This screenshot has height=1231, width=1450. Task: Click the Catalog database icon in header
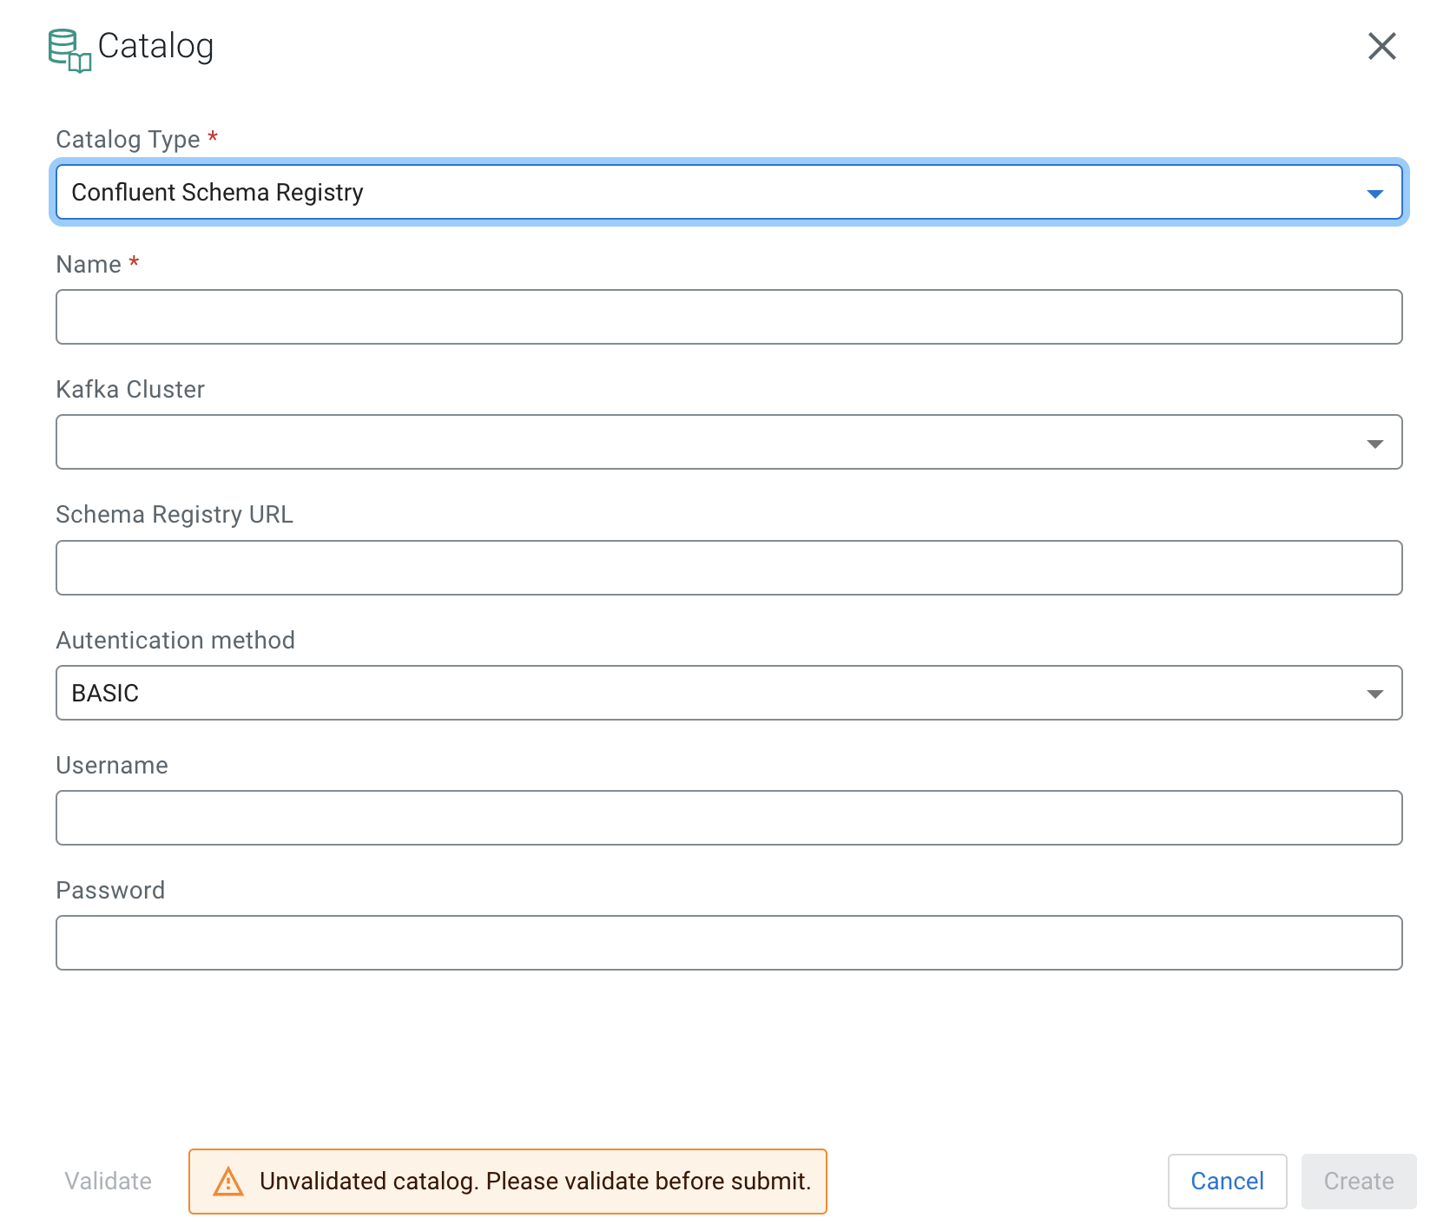69,50
